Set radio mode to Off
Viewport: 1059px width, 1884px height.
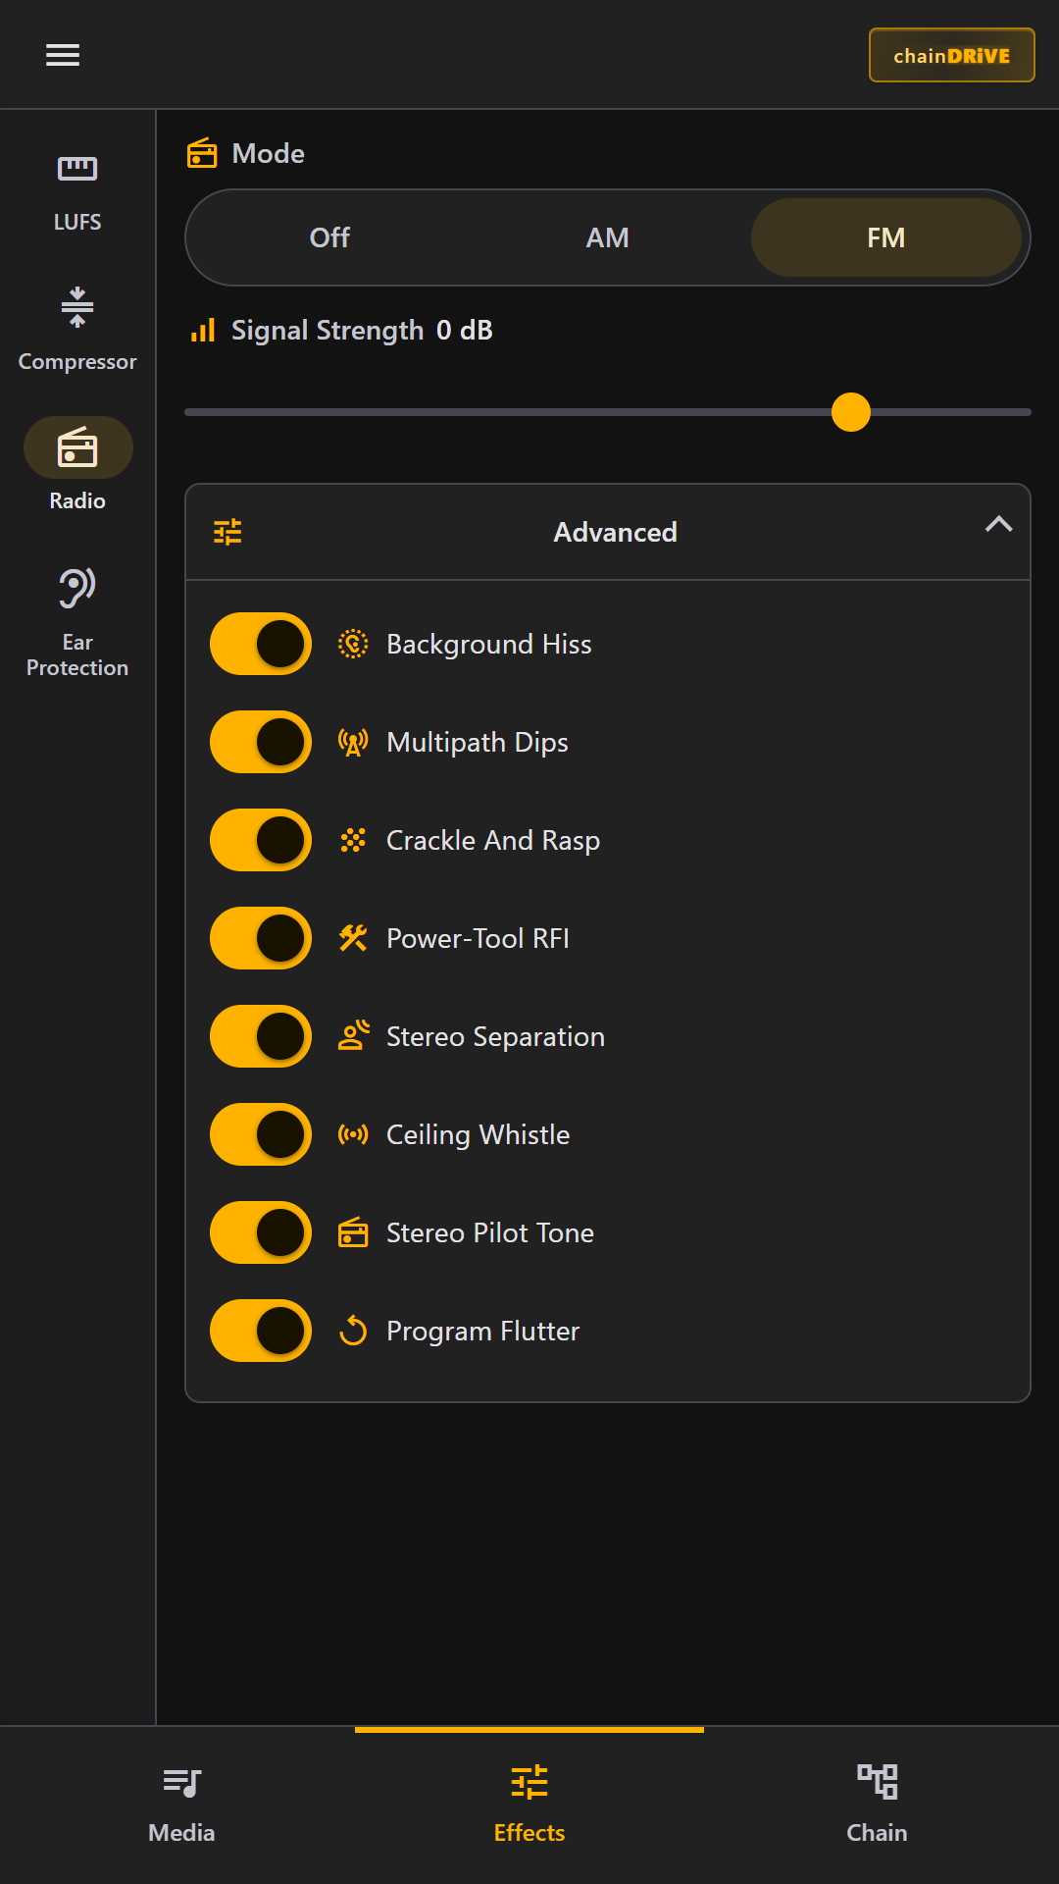[329, 237]
